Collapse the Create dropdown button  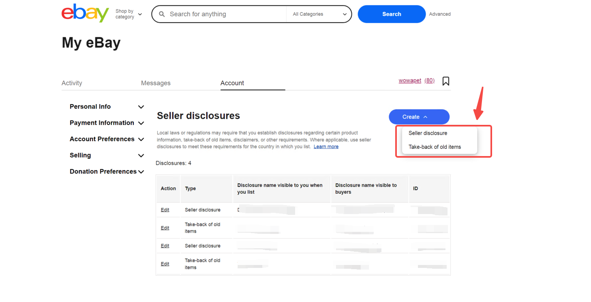pos(419,117)
